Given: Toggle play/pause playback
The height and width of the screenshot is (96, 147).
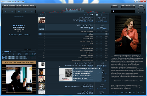Looking at the screenshot, I should point(19,11).
